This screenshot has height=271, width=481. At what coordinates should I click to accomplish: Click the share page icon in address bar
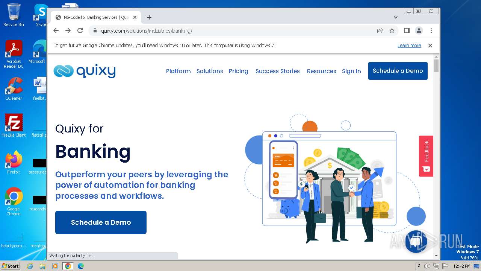coord(380,30)
